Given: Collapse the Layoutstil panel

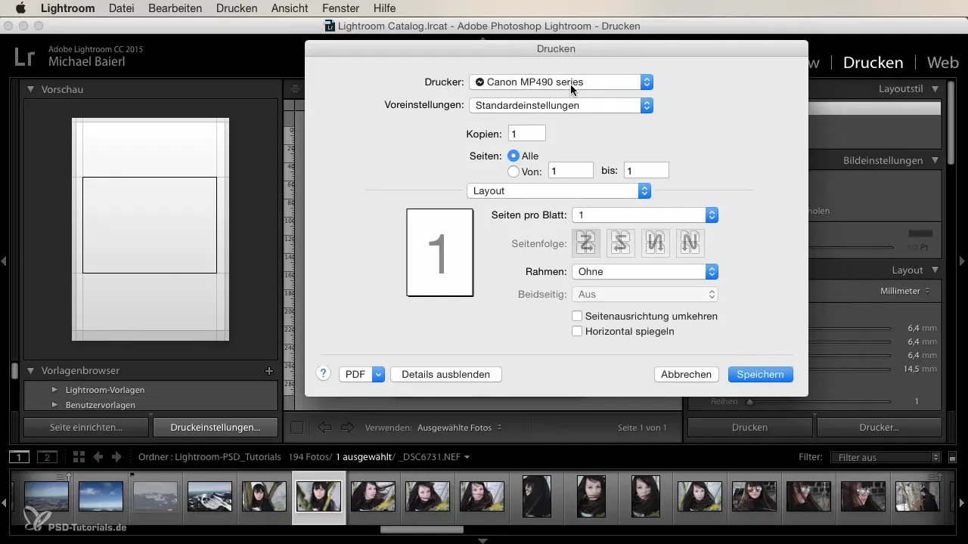Looking at the screenshot, I should point(935,89).
